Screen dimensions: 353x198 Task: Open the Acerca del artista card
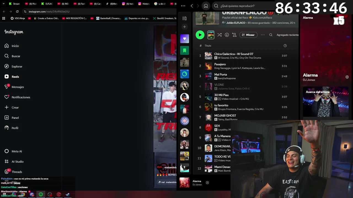click(x=325, y=102)
